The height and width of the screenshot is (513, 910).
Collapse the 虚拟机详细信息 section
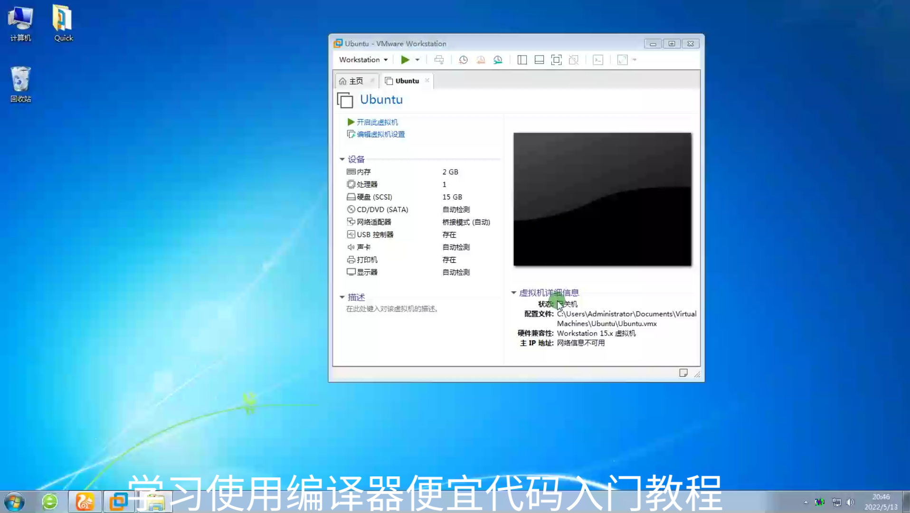pos(513,293)
